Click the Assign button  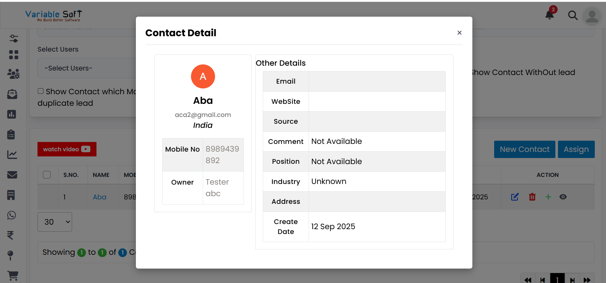pos(576,149)
